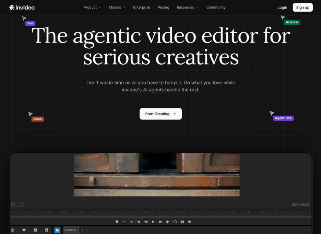Screen dimensions: 321x234
Task: Click the 00:00:30:00 timecode
Action: click(x=300, y=204)
